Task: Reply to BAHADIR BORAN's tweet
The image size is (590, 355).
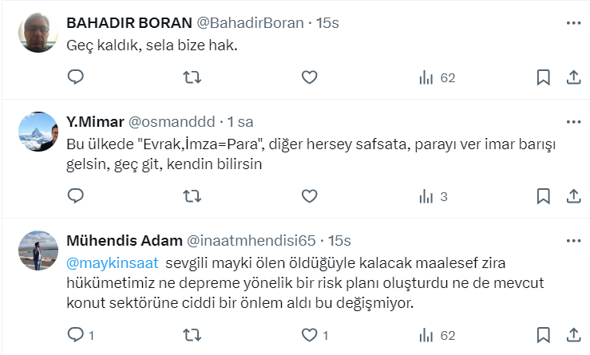Action: [76, 77]
